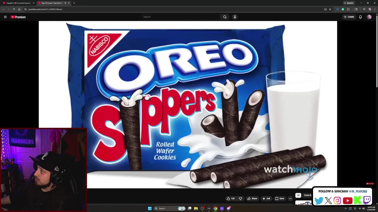The width and height of the screenshot is (378, 212).
Task: Start voice search with microphone icon
Action: [x=235, y=17]
